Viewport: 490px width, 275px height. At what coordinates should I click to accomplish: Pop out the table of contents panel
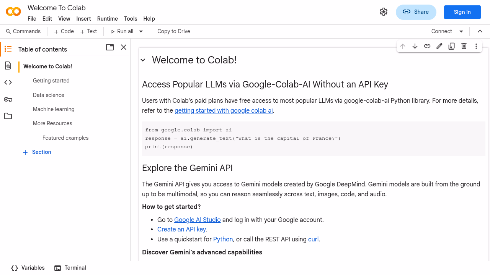(110, 47)
